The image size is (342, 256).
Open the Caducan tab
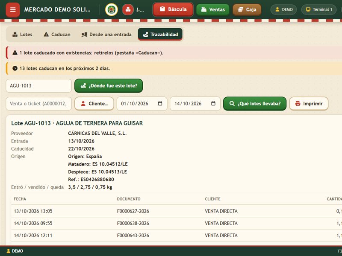pyautogui.click(x=57, y=35)
